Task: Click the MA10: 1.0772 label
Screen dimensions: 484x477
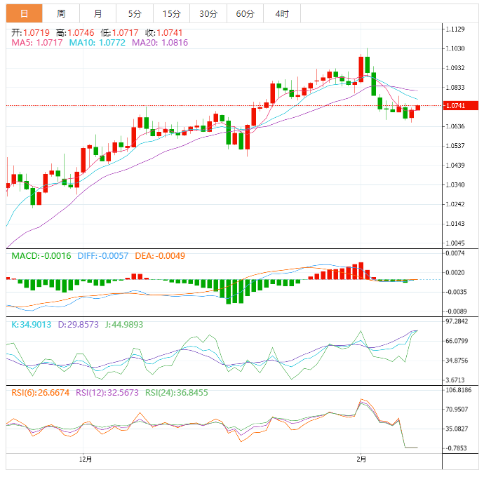Action: point(98,43)
